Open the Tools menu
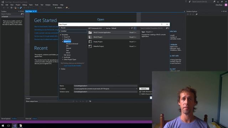The image size is (228, 128). (x=36, y=5)
